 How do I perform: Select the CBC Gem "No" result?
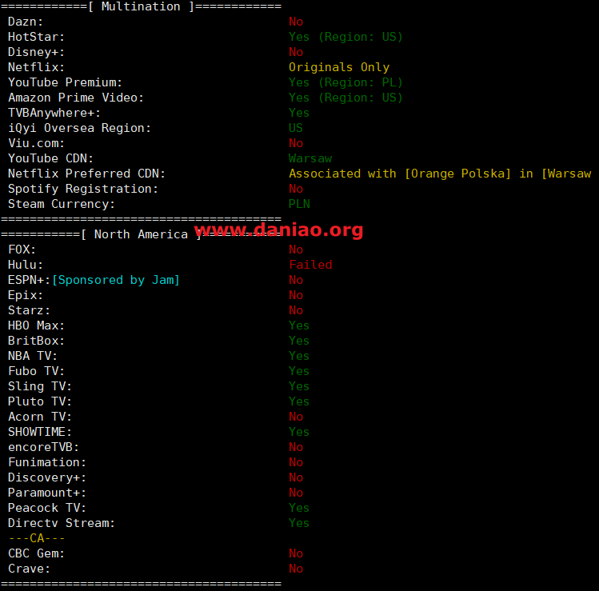(296, 553)
